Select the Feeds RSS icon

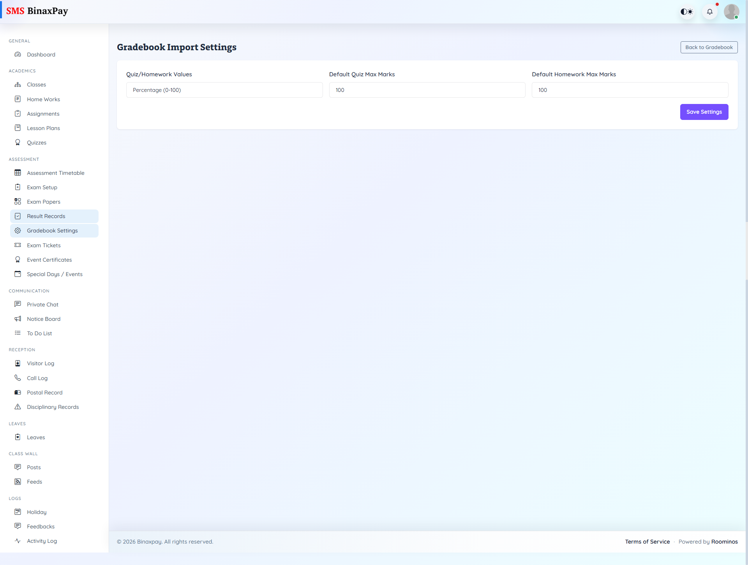(18, 481)
